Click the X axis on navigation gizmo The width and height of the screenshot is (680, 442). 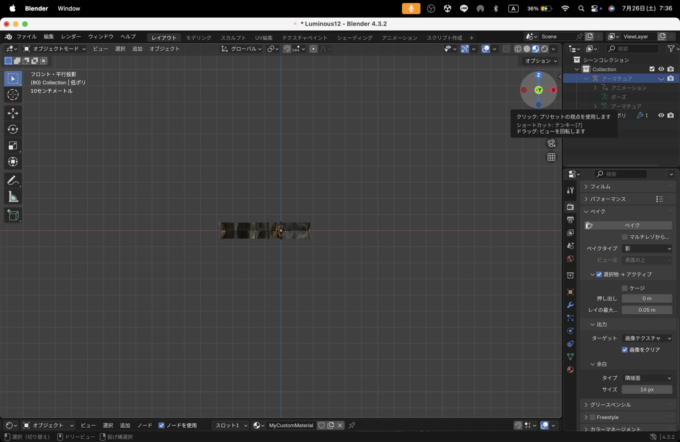coord(553,90)
